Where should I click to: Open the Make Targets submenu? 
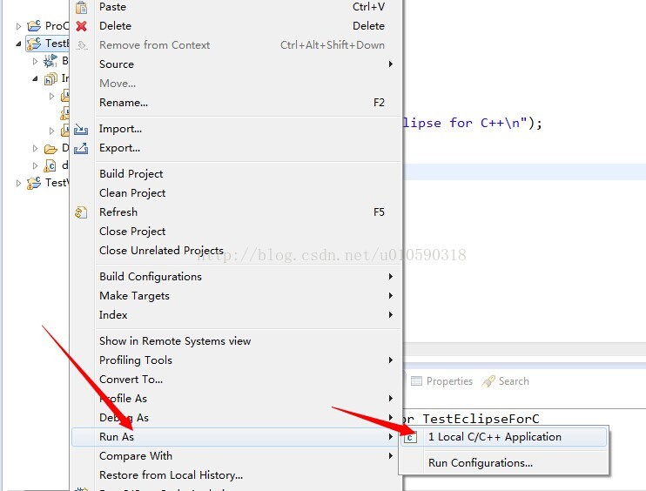click(x=236, y=296)
